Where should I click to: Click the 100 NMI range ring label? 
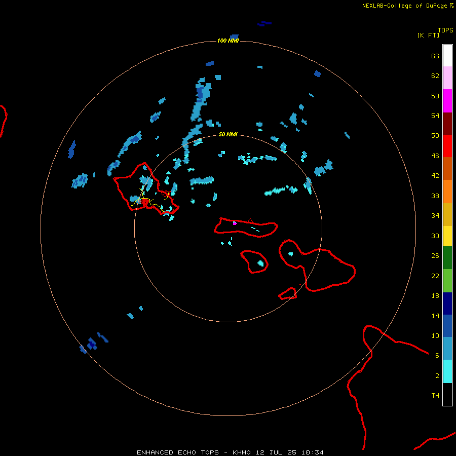[x=228, y=41]
